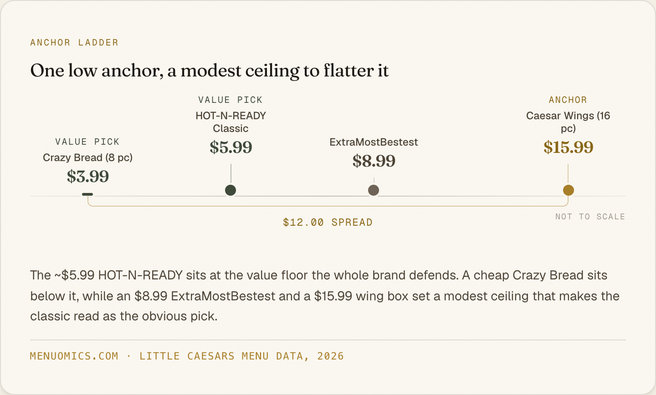Click the Caesar Wings (16 pc) item name

[x=568, y=122]
